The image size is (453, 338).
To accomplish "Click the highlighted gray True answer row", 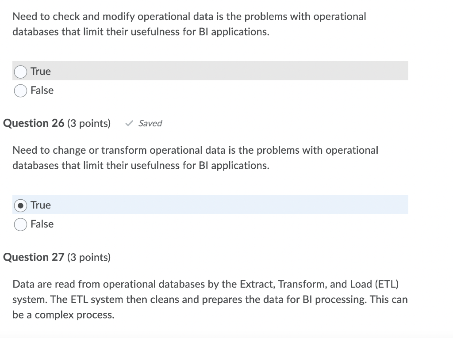I will [210, 70].
